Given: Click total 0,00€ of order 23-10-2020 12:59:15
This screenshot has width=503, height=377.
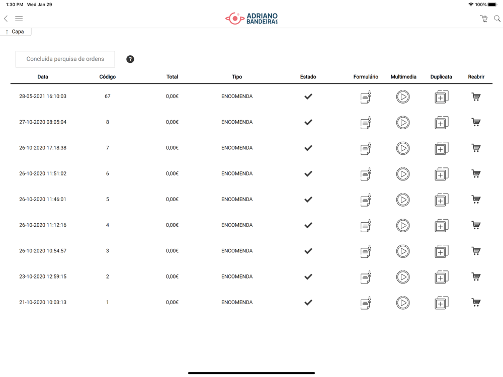Looking at the screenshot, I should coord(172,276).
